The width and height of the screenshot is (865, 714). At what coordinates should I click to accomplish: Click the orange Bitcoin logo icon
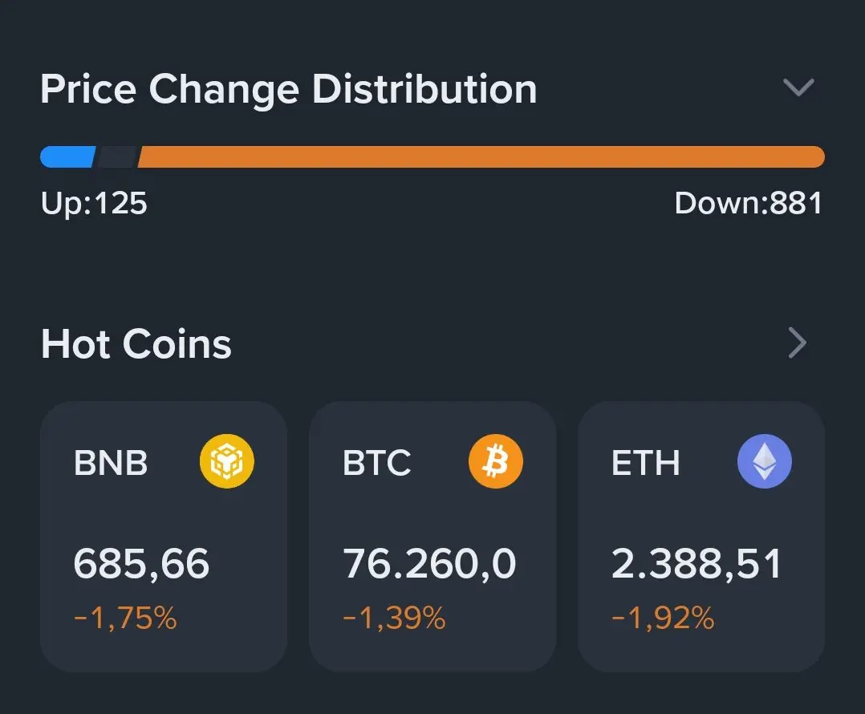tap(495, 461)
